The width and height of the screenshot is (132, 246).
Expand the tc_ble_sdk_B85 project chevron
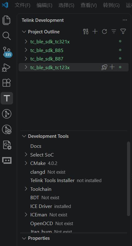[x=26, y=50]
